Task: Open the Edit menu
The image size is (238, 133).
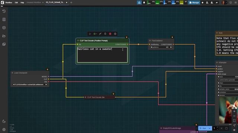Action: tap(16, 3)
